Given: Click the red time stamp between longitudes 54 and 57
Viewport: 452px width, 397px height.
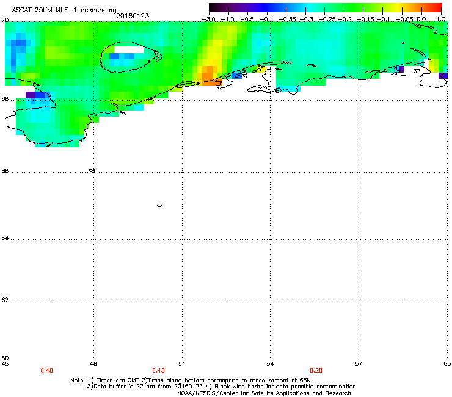Looking at the screenshot, I should [x=316, y=371].
